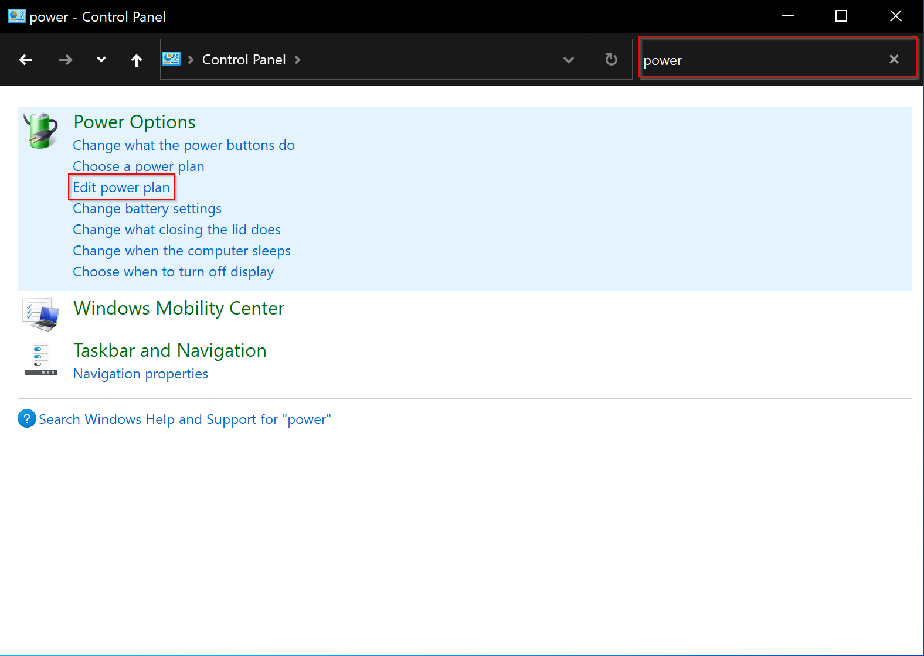Open Change battery settings
Image resolution: width=924 pixels, height=656 pixels.
[x=147, y=209]
